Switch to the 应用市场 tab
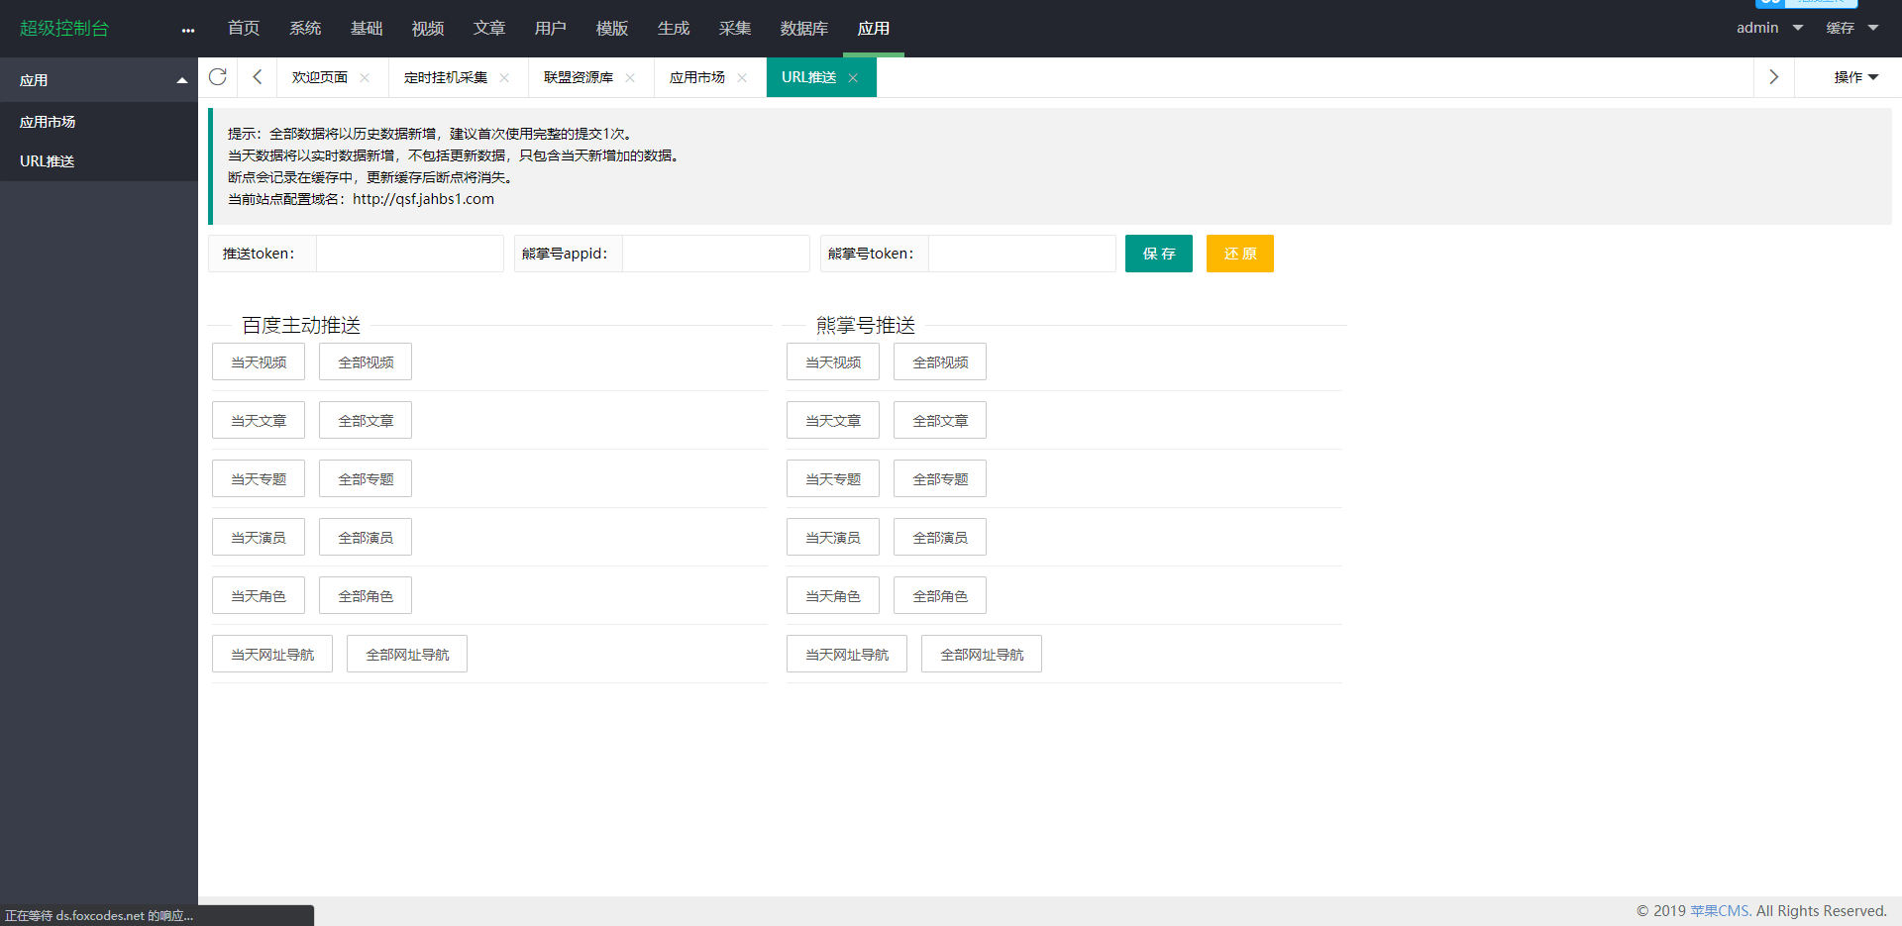This screenshot has height=926, width=1902. click(x=697, y=77)
